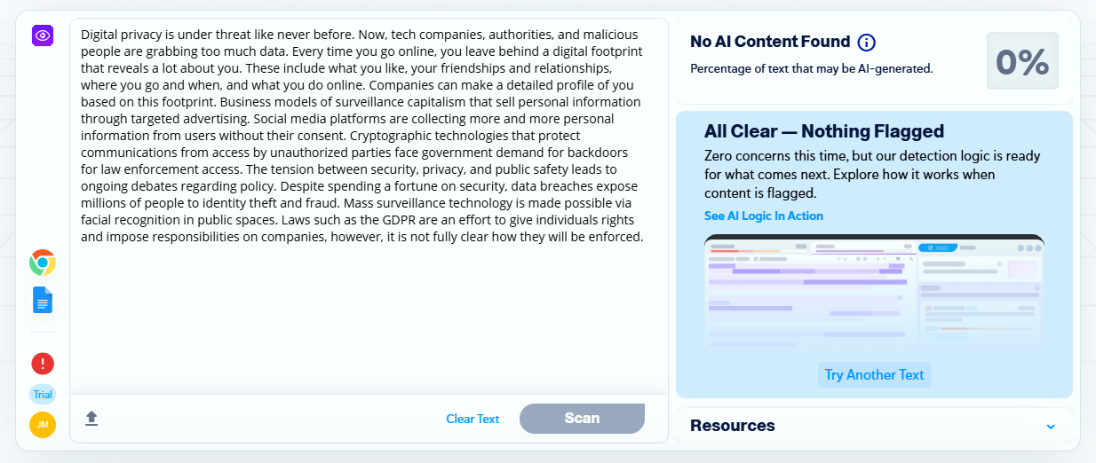Expand the Resources chevron arrow
The image size is (1096, 463).
1051,427
